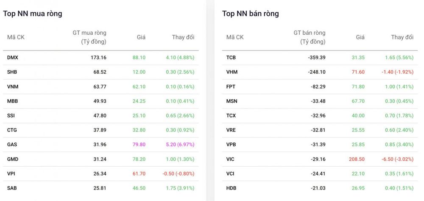The width and height of the screenshot is (424, 201).
Task: Sort by 'GT mua ròng' column header
Action: tap(89, 37)
